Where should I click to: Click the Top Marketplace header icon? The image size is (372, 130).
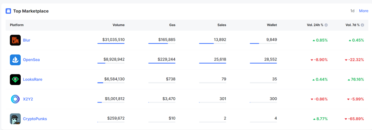[8, 11]
